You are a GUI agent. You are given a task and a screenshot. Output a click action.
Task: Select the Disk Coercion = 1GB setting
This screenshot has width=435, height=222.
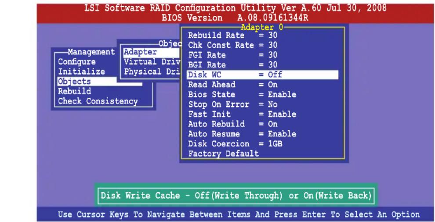235,144
